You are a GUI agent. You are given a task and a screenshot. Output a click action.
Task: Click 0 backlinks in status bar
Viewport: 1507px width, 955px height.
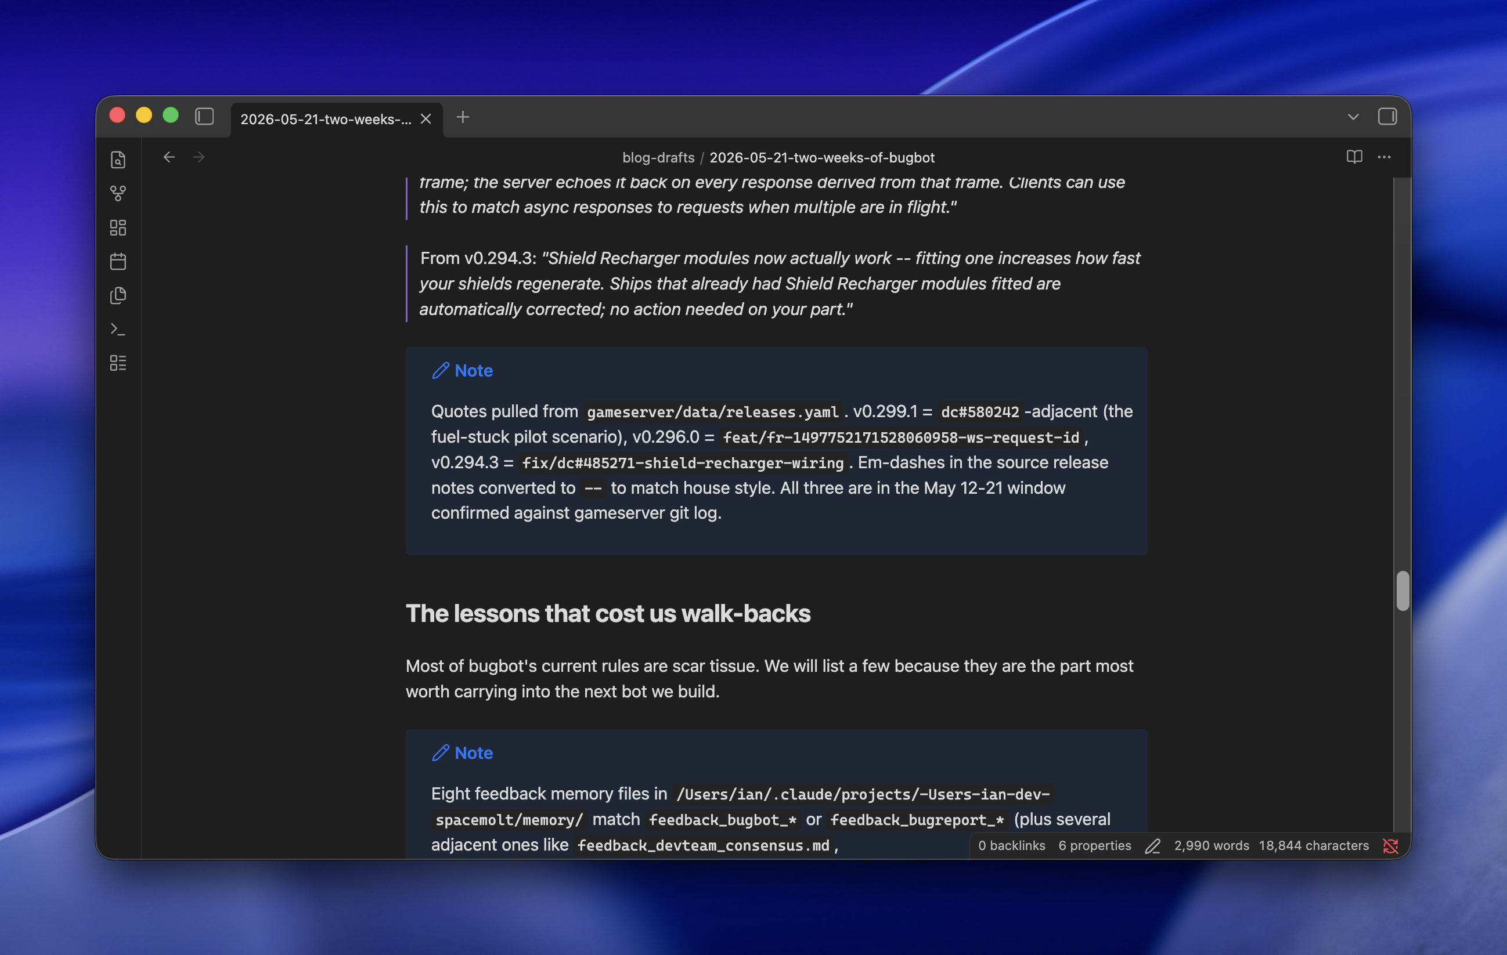[x=1011, y=845]
